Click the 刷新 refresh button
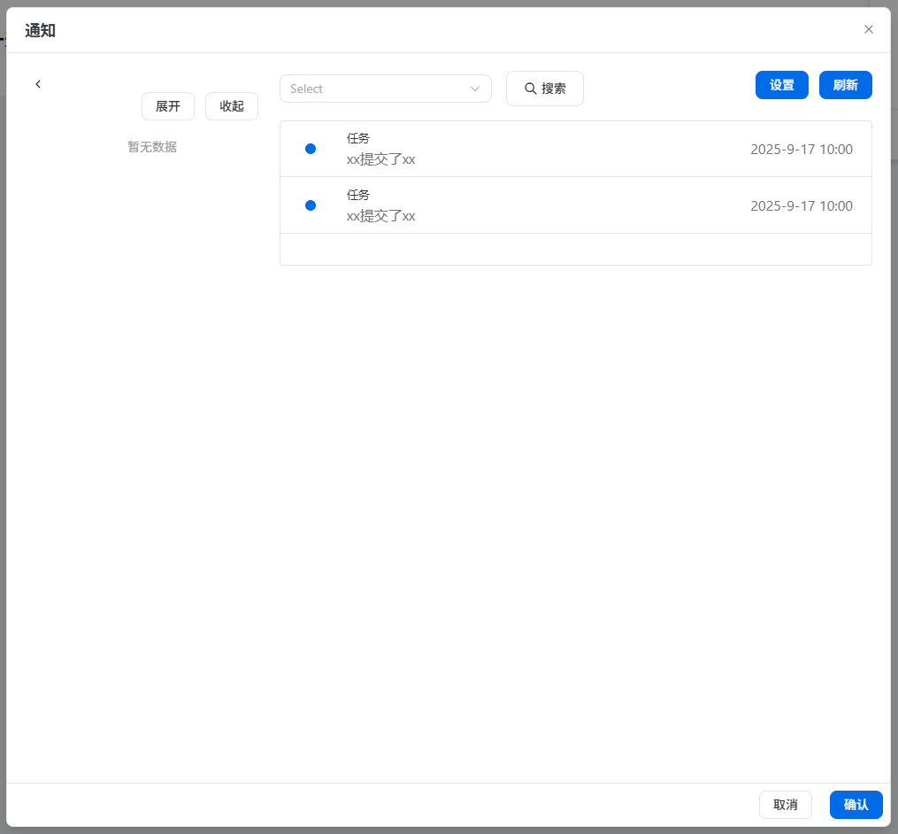The width and height of the screenshot is (898, 834). click(845, 85)
